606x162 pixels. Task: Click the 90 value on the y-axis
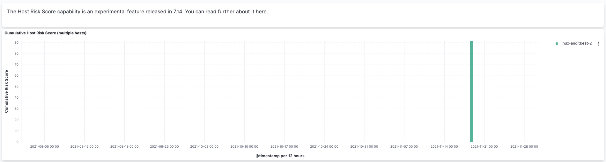pos(16,43)
